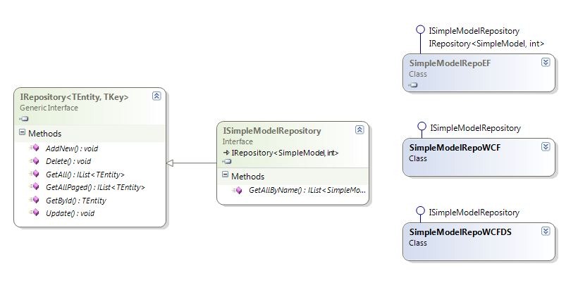Collapse the ISimpleModelRepository Methods compartment
Viewport: 578px width, 285px height.
click(x=226, y=175)
